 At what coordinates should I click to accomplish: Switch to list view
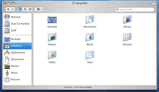point(25,9)
